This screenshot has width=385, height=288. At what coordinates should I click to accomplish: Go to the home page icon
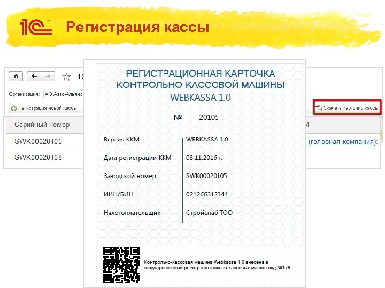click(x=16, y=76)
